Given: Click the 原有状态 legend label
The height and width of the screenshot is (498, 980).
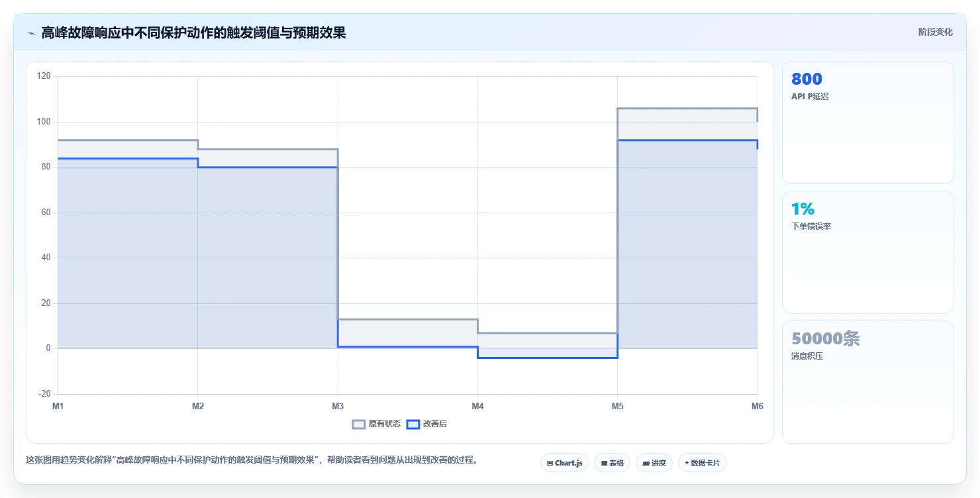Looking at the screenshot, I should point(385,424).
